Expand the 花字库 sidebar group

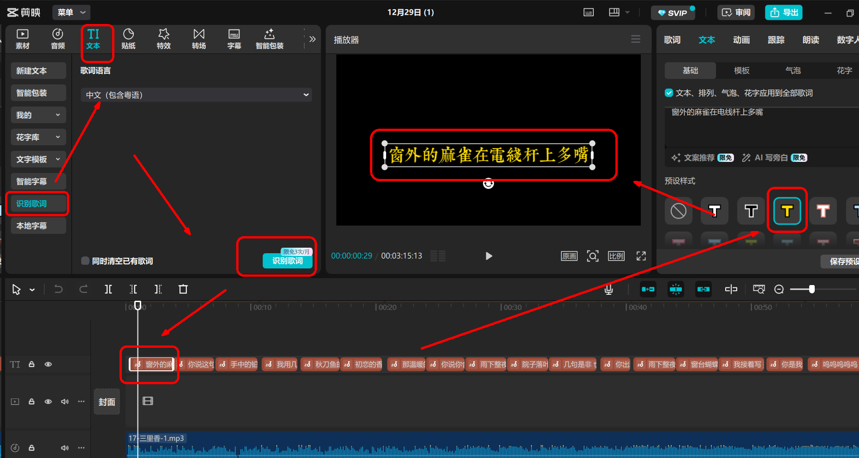(x=38, y=137)
